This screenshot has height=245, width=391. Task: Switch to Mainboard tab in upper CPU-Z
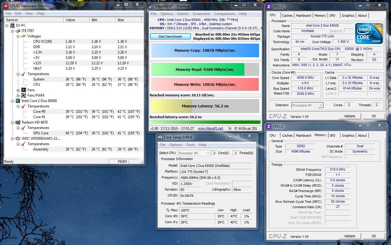(x=303, y=16)
